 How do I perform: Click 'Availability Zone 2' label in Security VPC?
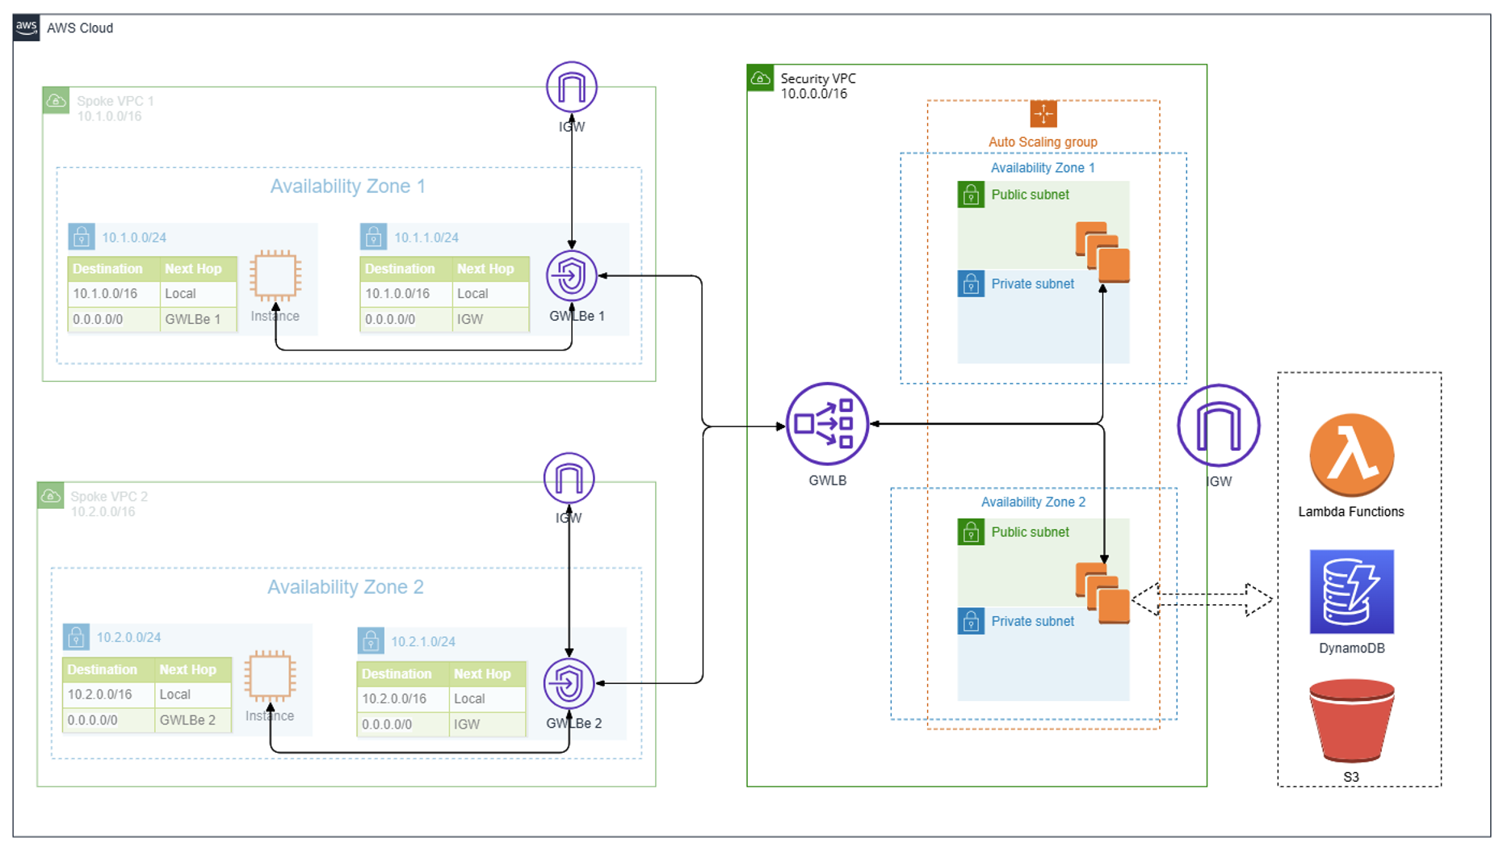(x=1033, y=502)
